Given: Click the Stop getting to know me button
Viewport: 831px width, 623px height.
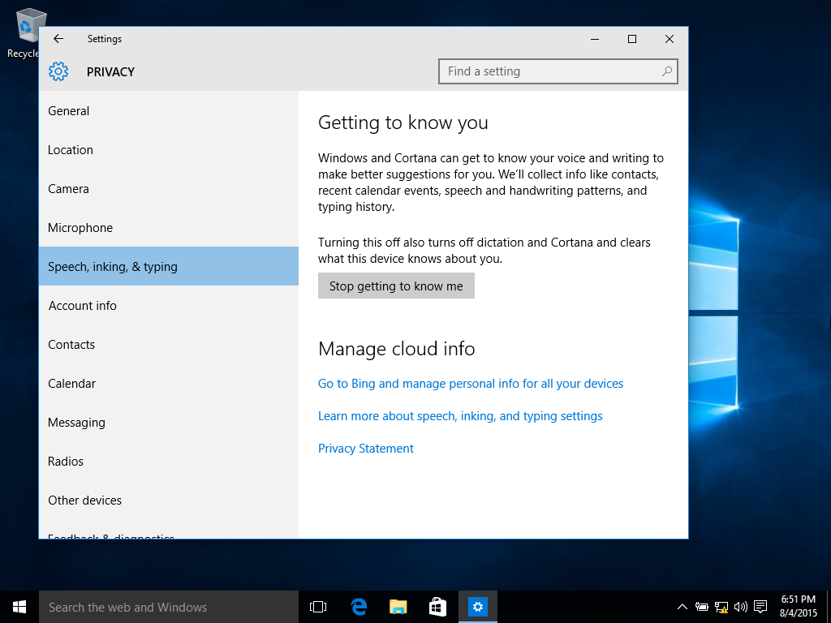Looking at the screenshot, I should pos(396,286).
